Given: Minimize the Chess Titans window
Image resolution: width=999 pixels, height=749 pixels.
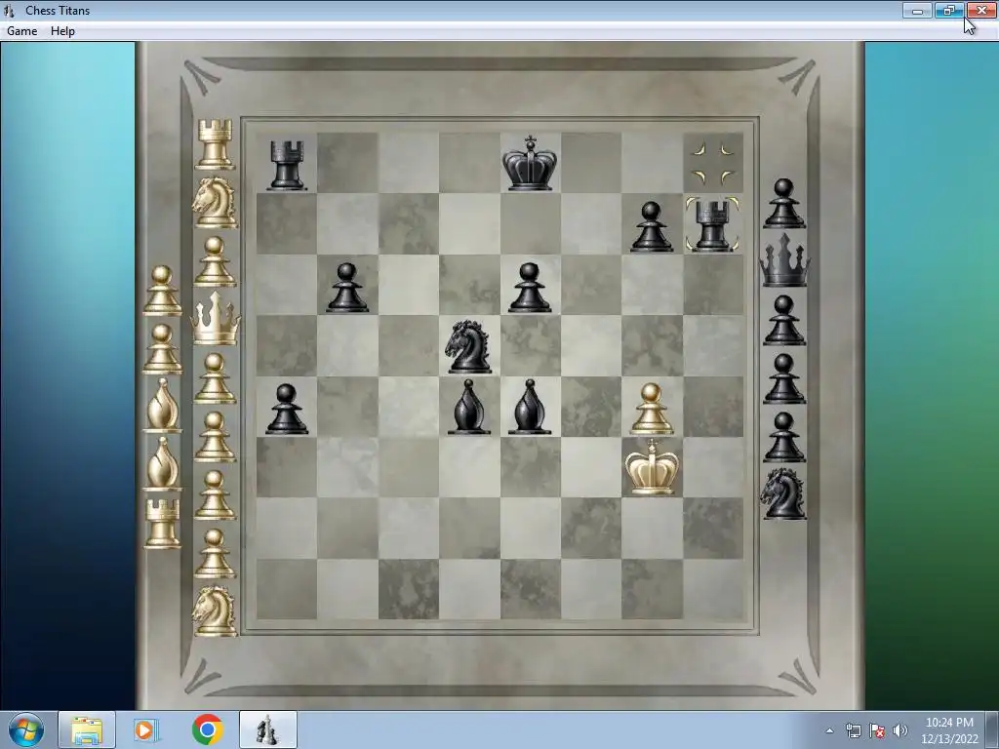Looking at the screenshot, I should 917,10.
